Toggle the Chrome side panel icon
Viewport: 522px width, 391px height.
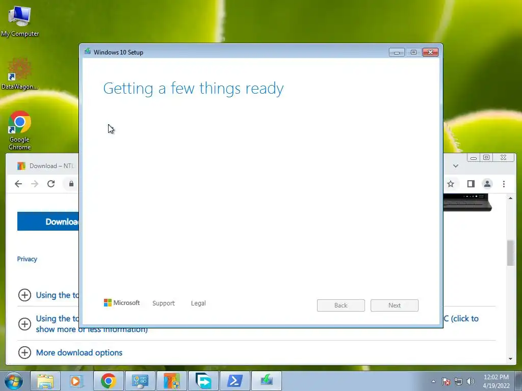[471, 184]
